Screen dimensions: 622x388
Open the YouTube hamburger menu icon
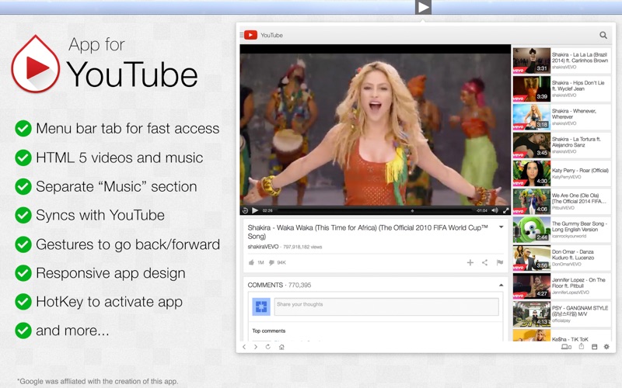pyautogui.click(x=242, y=35)
